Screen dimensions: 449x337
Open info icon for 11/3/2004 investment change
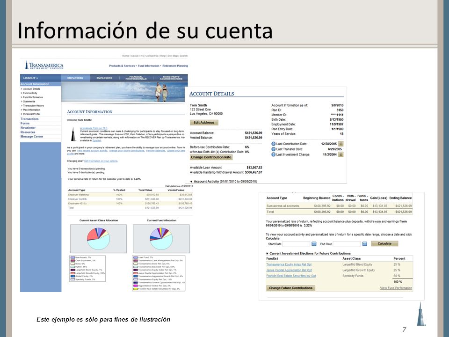coord(341,154)
